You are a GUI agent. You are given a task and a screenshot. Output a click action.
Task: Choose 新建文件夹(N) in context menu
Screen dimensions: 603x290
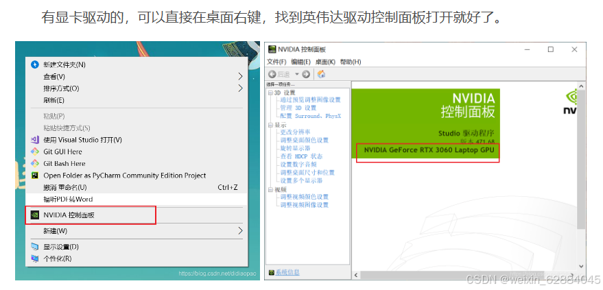[x=136, y=64]
